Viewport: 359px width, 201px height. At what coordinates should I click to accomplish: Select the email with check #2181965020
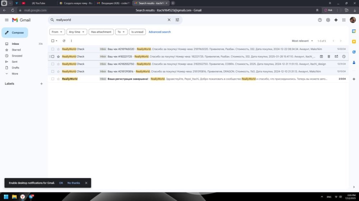[53, 49]
